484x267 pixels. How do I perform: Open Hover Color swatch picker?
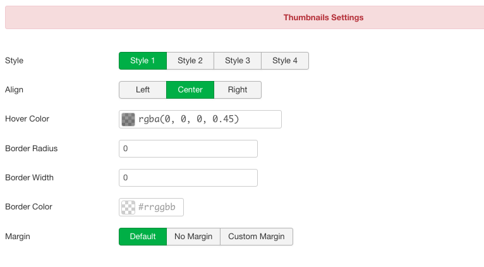click(128, 120)
